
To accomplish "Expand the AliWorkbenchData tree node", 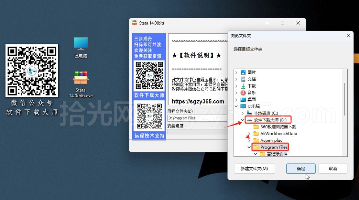I will (249, 134).
